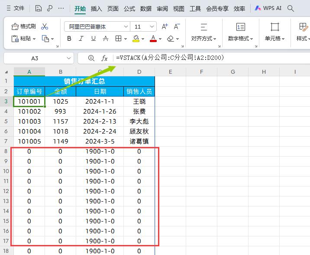Switch to the 工具 ribbon tab
This screenshot has width=310, height=255.
(195, 9)
